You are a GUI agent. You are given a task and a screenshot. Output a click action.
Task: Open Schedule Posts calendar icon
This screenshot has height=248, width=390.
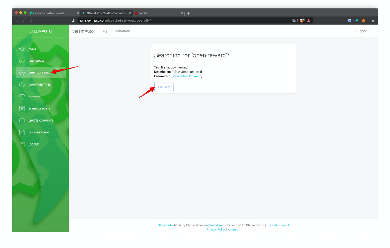(x=22, y=108)
